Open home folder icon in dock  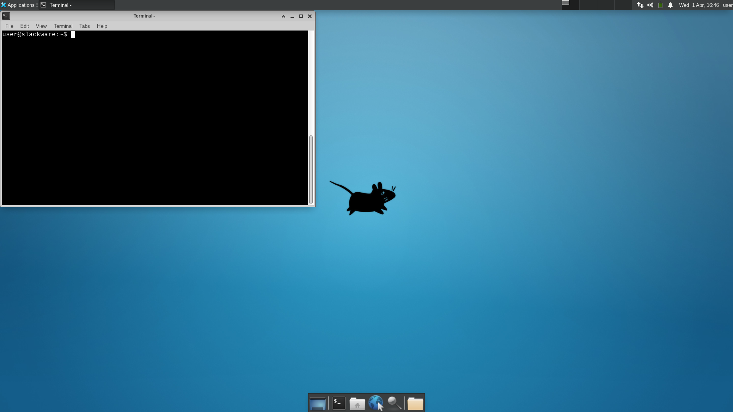(357, 403)
